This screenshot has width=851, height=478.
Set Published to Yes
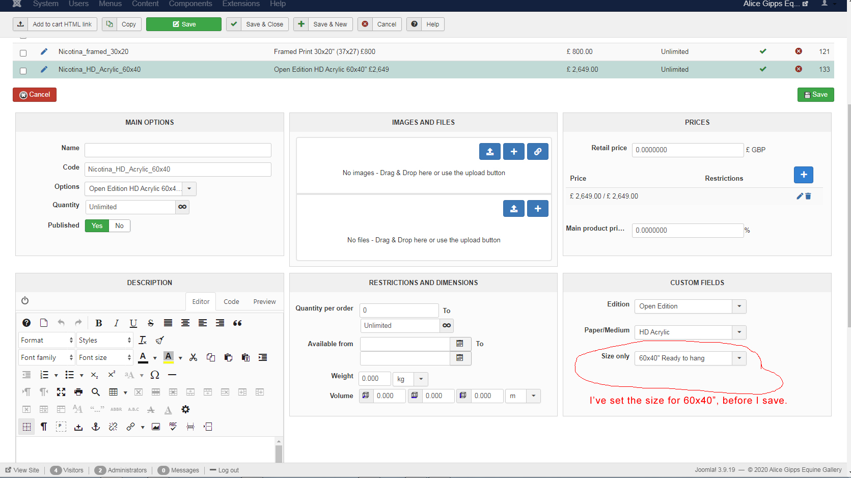tap(97, 226)
